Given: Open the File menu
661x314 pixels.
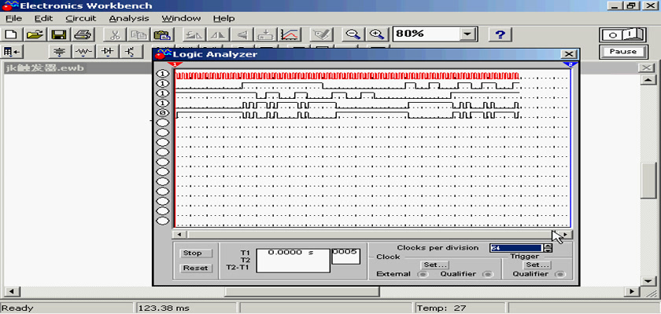Looking at the screenshot, I should (x=13, y=19).
